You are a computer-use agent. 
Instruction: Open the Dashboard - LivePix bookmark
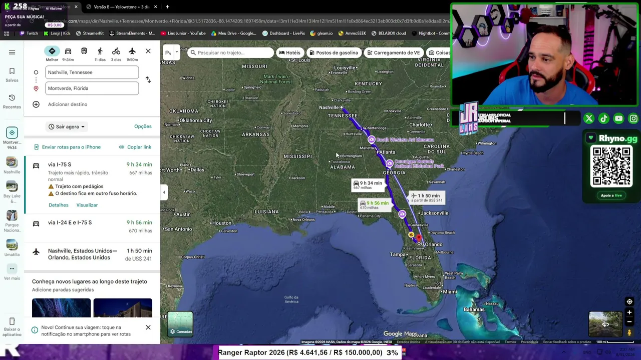click(283, 33)
